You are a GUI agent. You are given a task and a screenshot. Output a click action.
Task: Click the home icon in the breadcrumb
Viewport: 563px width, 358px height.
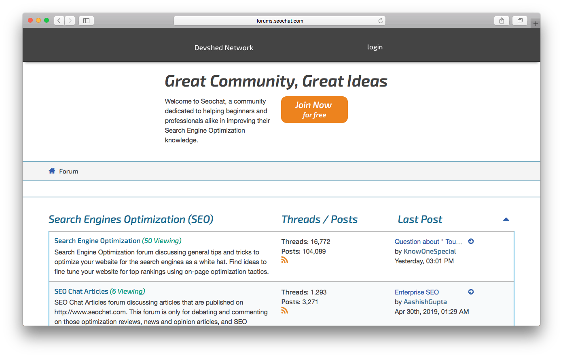(x=52, y=171)
